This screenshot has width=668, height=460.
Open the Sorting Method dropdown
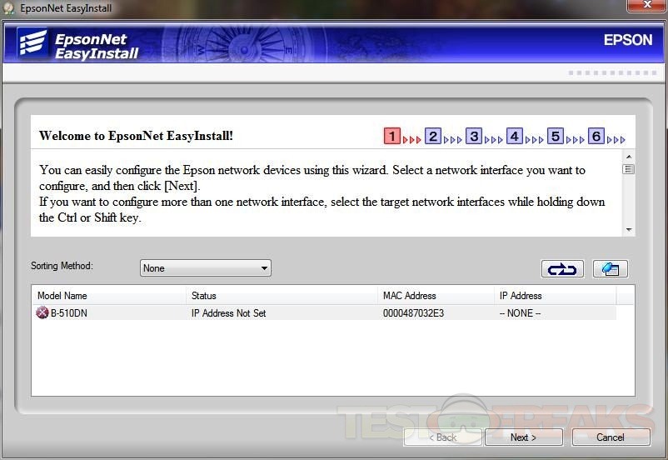point(206,268)
